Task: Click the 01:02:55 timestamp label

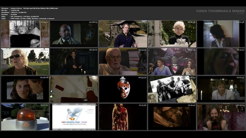Action: coord(240,78)
